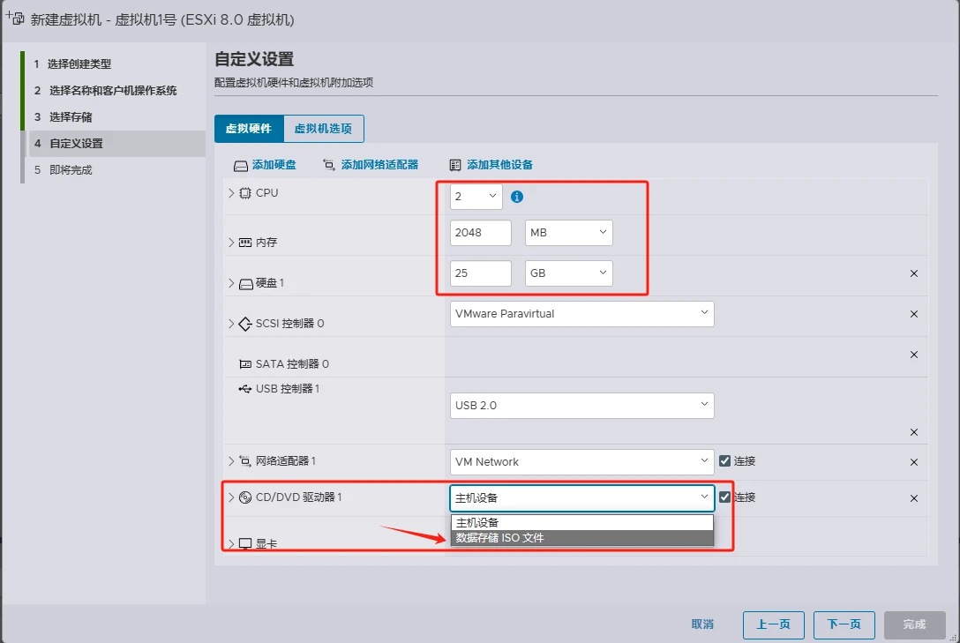Expand the 内存 settings row
Screen dimensions: 960x643
(x=231, y=243)
